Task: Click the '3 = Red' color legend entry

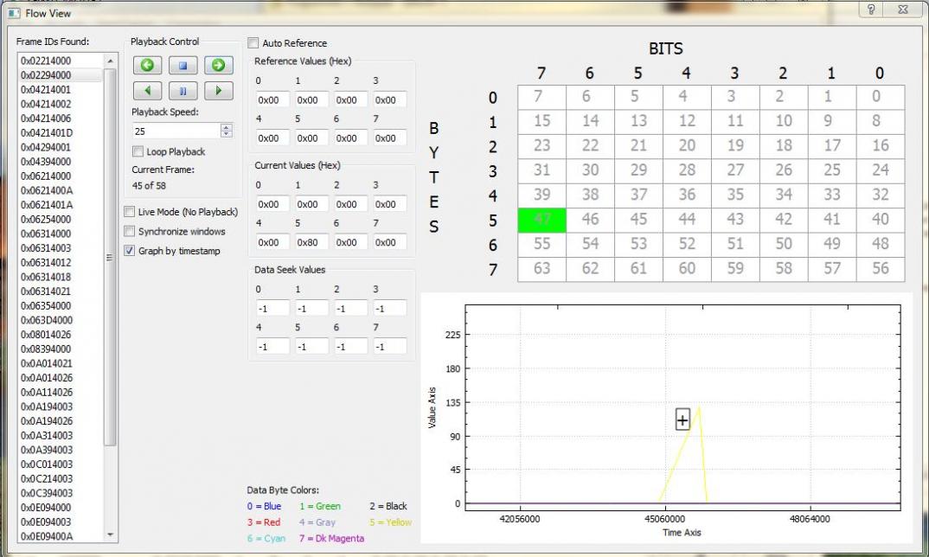Action: point(264,522)
